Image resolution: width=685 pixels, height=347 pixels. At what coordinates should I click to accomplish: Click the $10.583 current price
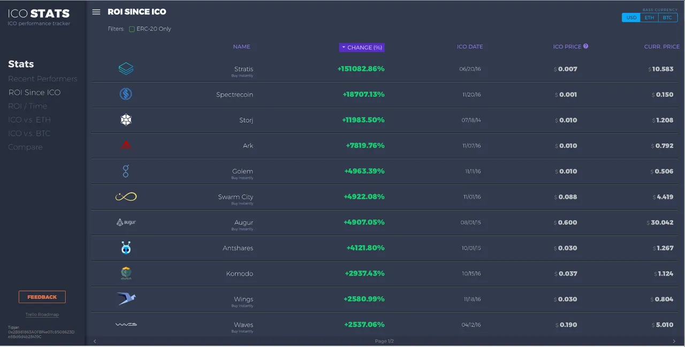pos(661,69)
